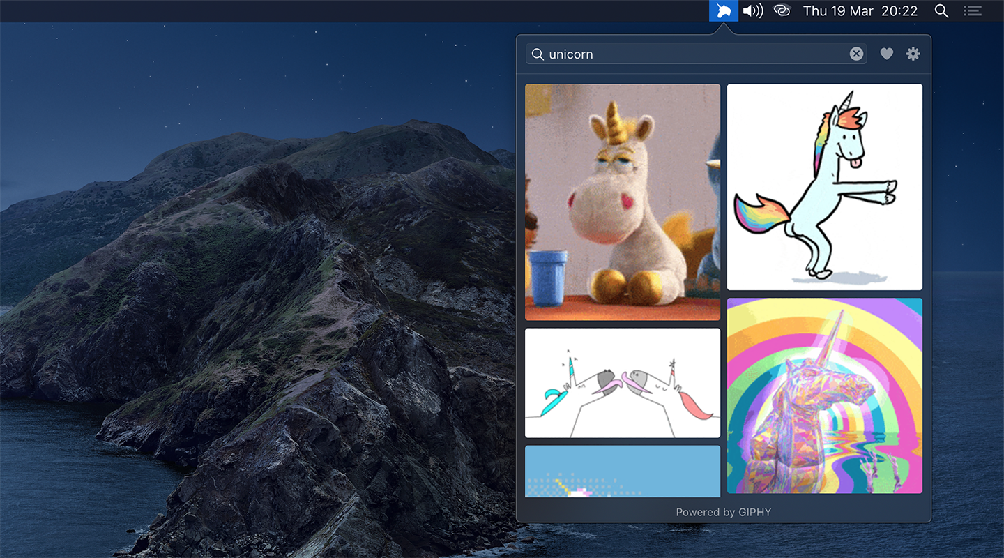Open Spotlight search magnifier in menu bar
1004x558 pixels.
click(941, 10)
